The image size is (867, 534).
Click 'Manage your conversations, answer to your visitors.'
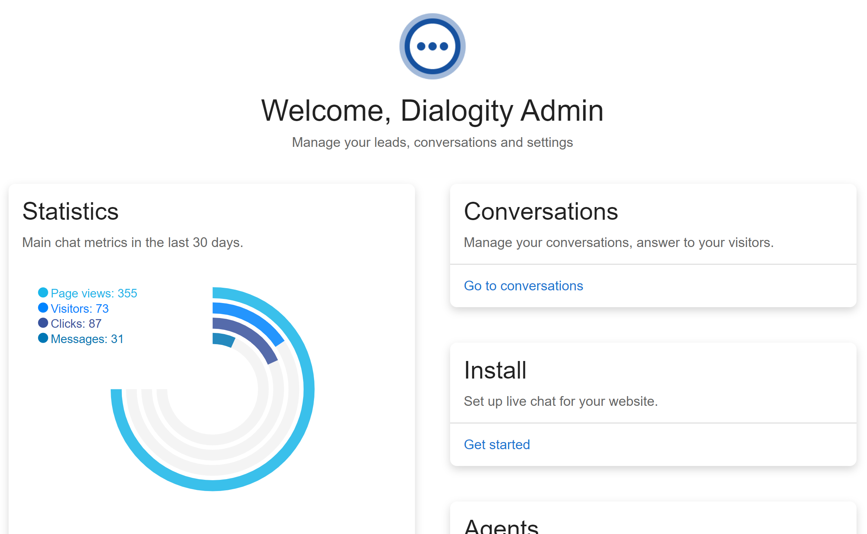(618, 243)
